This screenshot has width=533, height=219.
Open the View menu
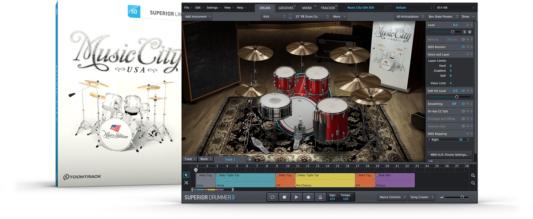pyautogui.click(x=228, y=8)
